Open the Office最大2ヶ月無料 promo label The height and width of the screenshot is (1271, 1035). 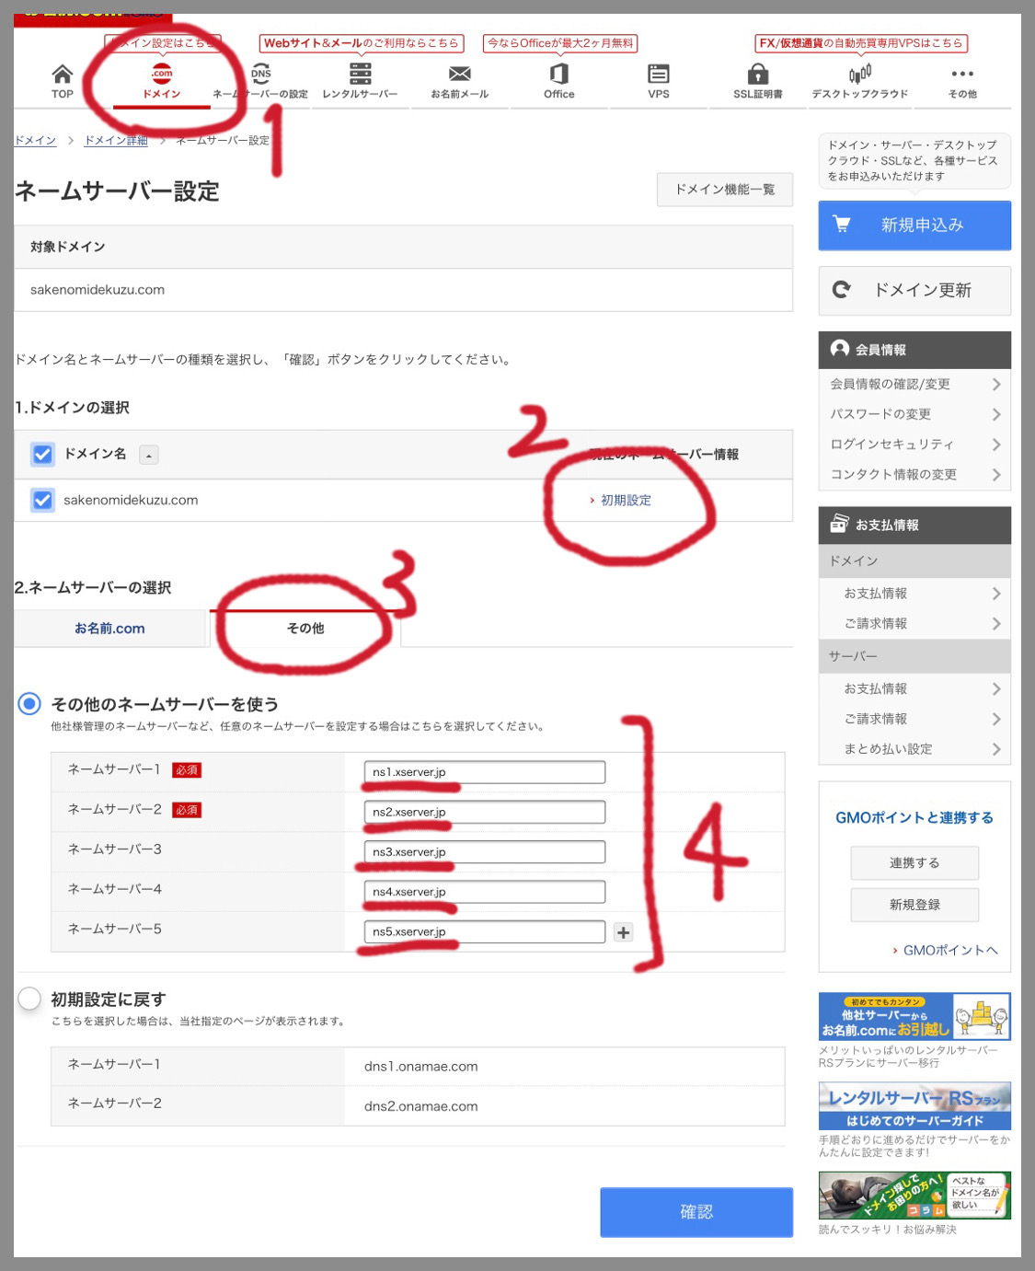pyautogui.click(x=560, y=43)
